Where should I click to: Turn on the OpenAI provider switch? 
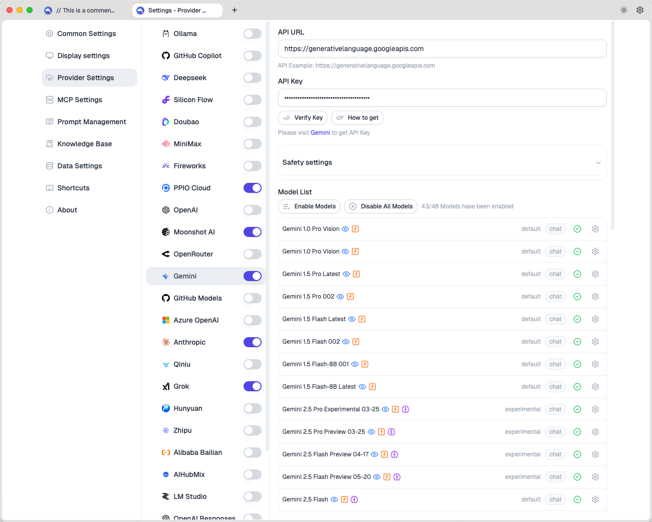tap(253, 210)
